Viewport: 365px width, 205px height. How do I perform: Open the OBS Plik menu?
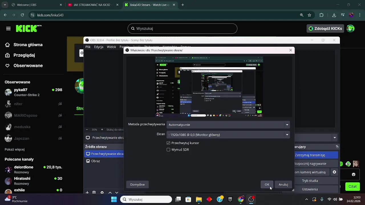tap(88, 47)
